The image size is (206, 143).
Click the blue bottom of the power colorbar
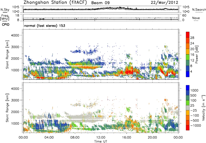click(188, 74)
